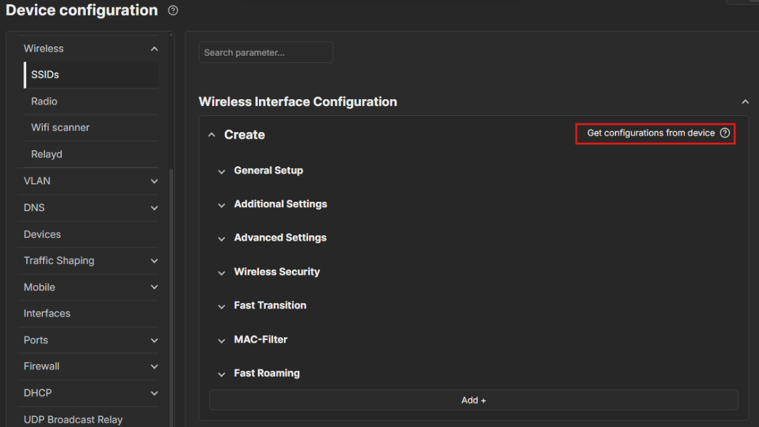759x427 pixels.
Task: Expand Fast Transition section
Action: pyautogui.click(x=221, y=306)
